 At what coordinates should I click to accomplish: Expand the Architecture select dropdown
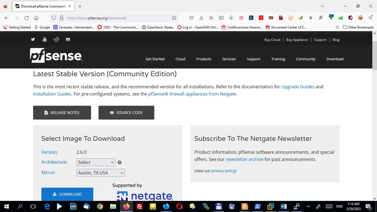pyautogui.click(x=96, y=162)
